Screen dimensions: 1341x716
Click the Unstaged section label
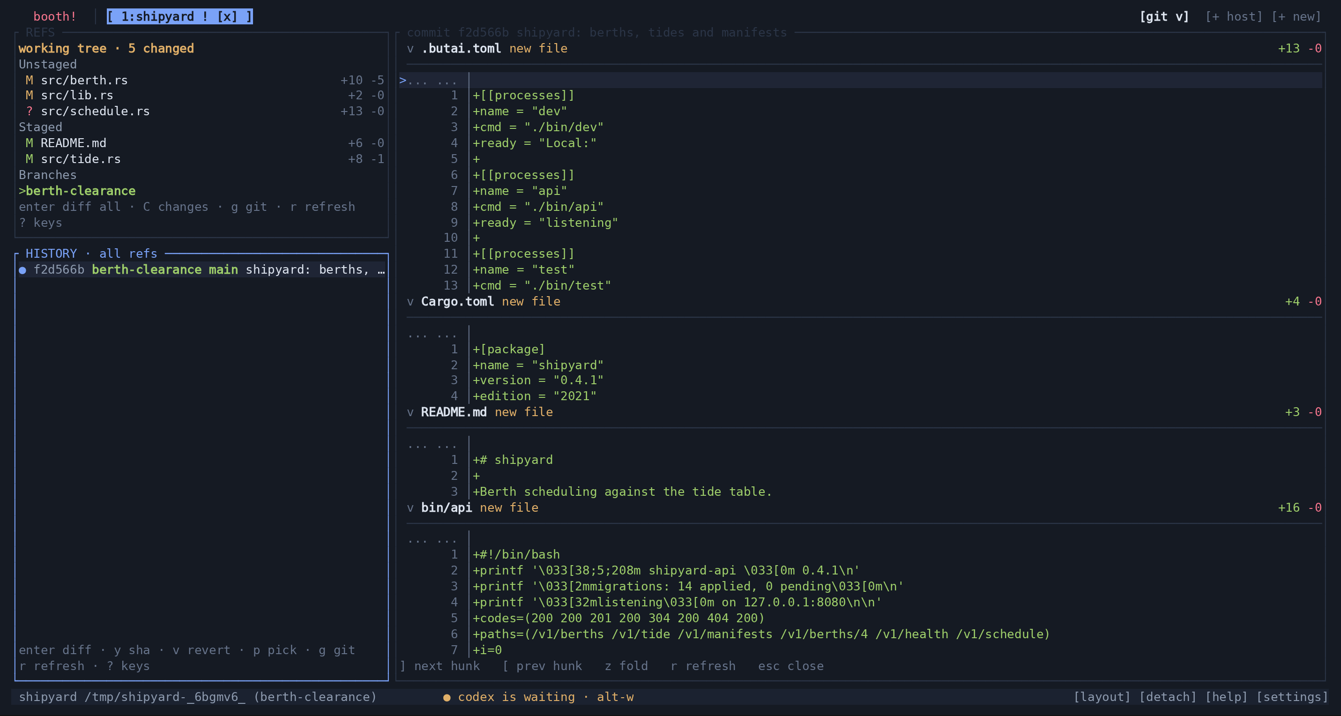pos(48,65)
